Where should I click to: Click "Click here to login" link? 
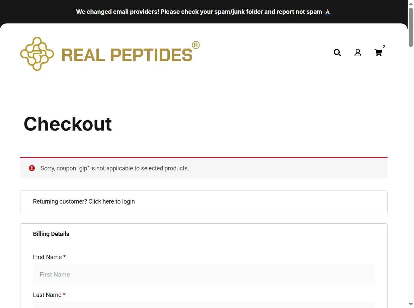click(x=111, y=202)
